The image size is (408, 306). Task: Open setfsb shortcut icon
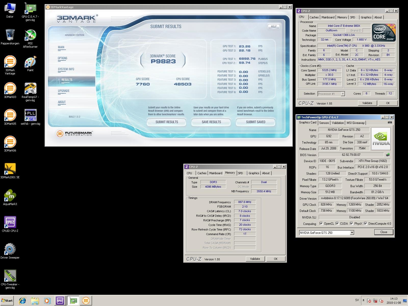[x=30, y=117]
